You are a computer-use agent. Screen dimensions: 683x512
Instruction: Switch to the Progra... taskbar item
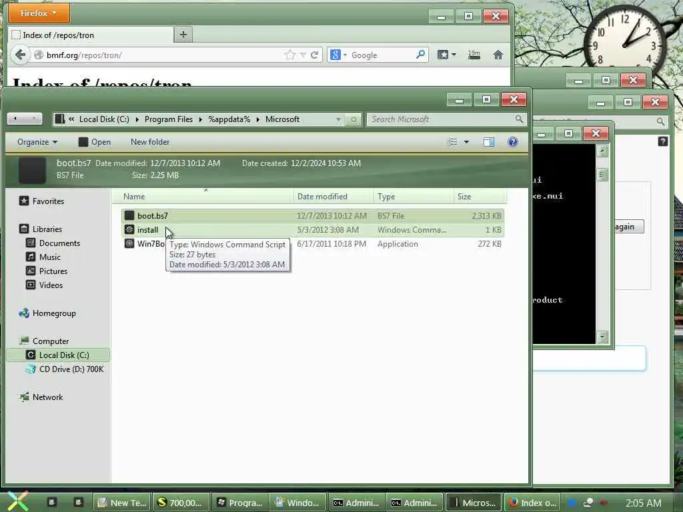tap(240, 503)
